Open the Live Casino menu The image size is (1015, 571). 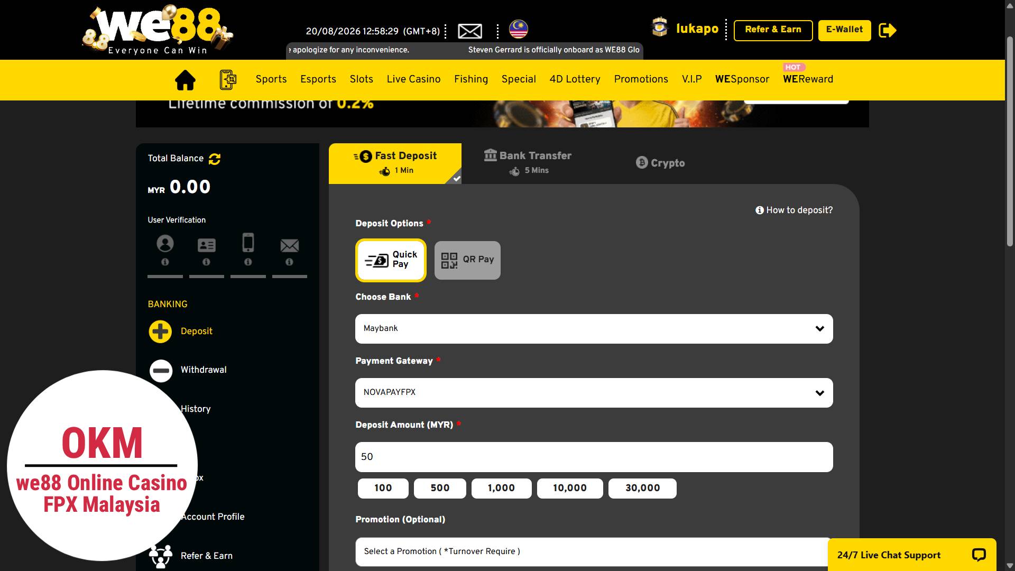point(413,79)
